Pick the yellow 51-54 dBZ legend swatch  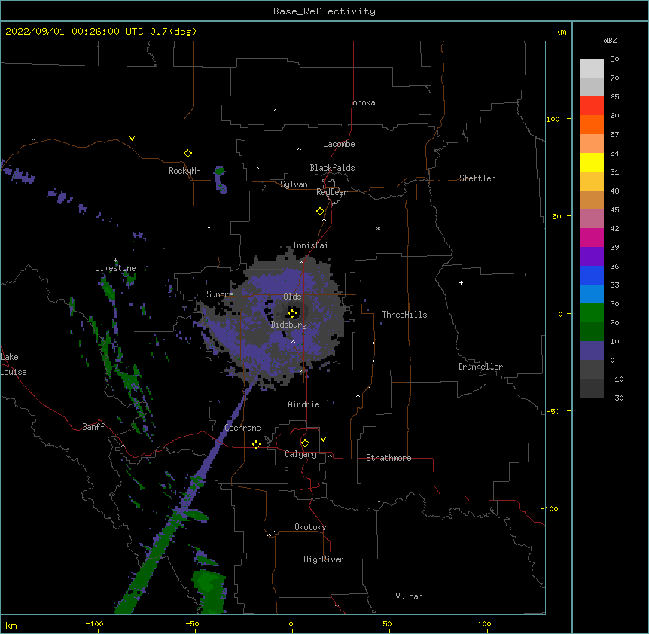592,162
